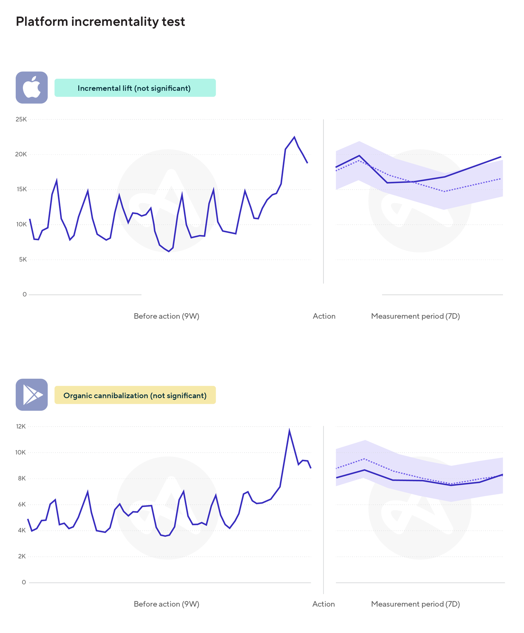Screen dimensions: 524x633
Task: Click Measurement period (7D) label under Apple chart
Action: 415,316
